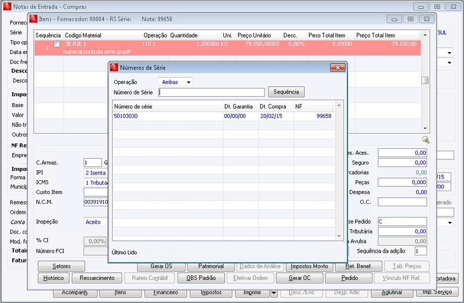This screenshot has height=303, width=464.
Task: Tick the checkbox in item row SE.RIE.1
Action: point(57,44)
